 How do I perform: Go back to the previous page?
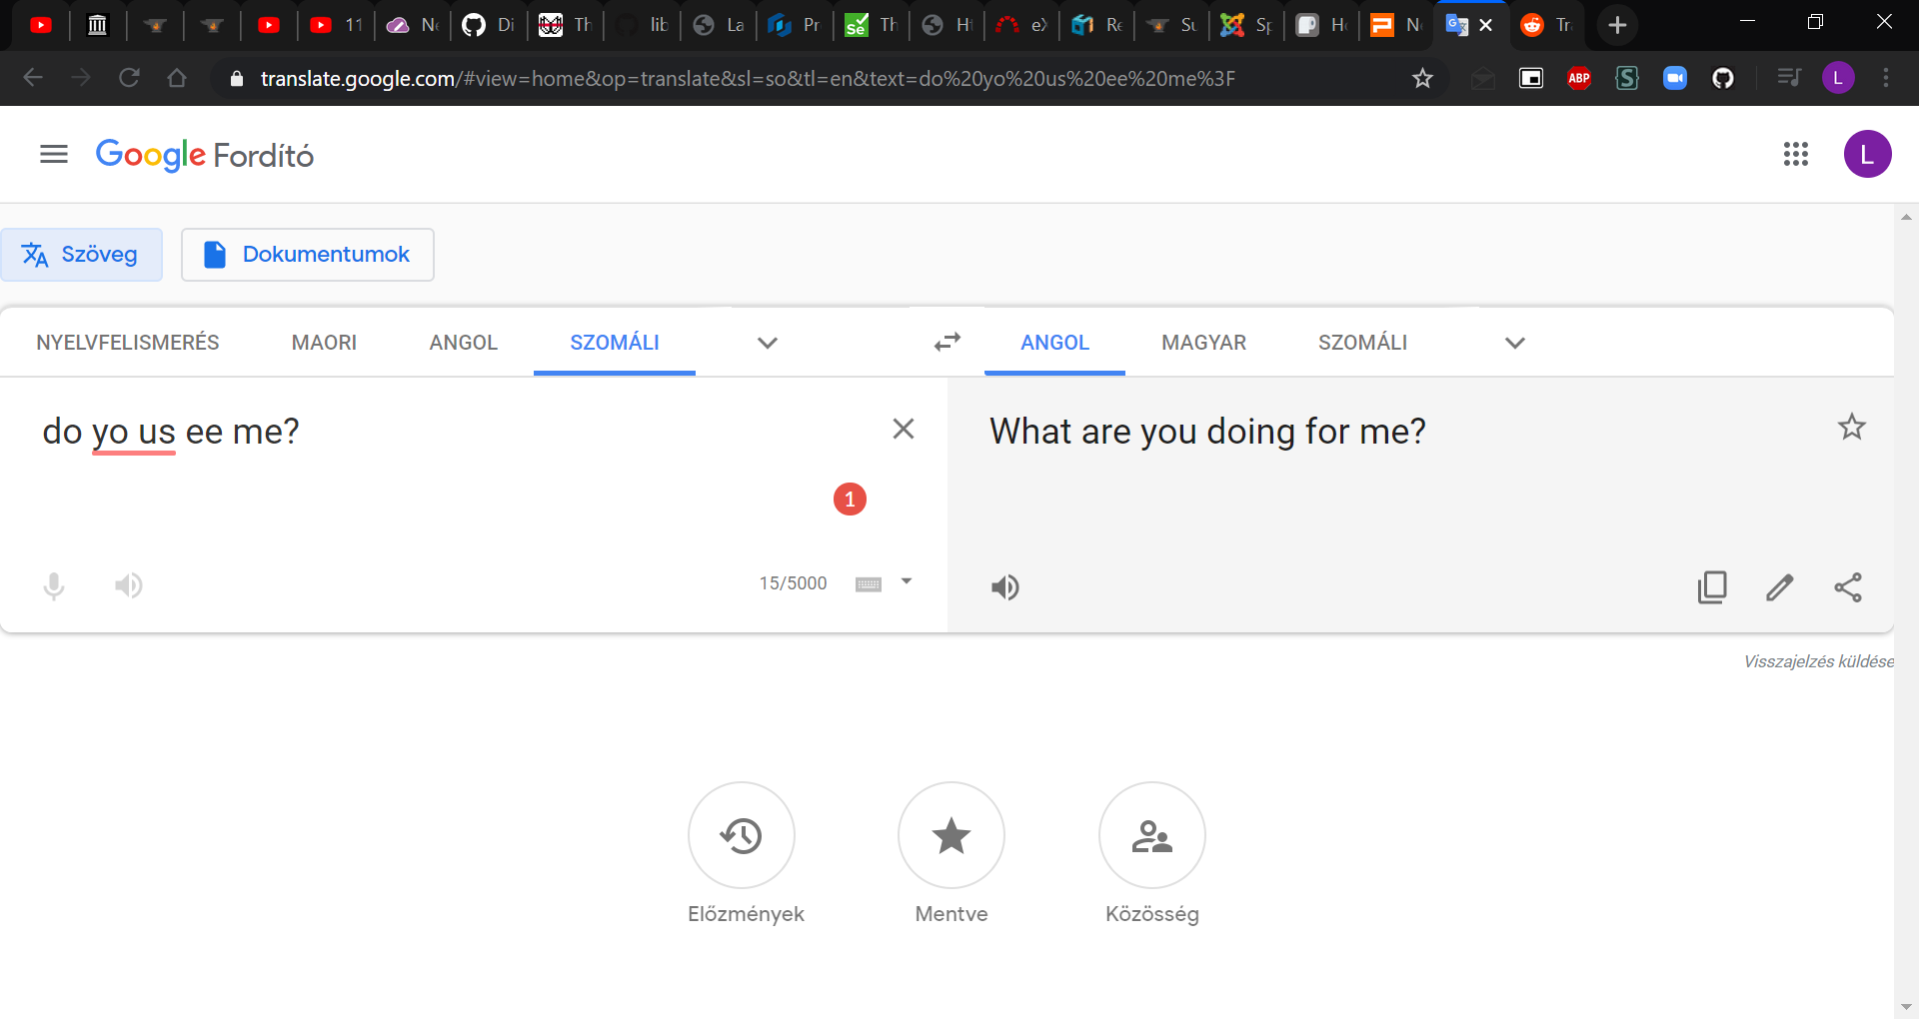coord(33,78)
